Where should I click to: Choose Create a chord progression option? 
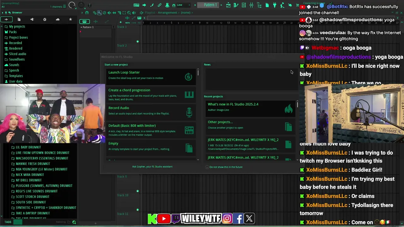tap(151, 95)
